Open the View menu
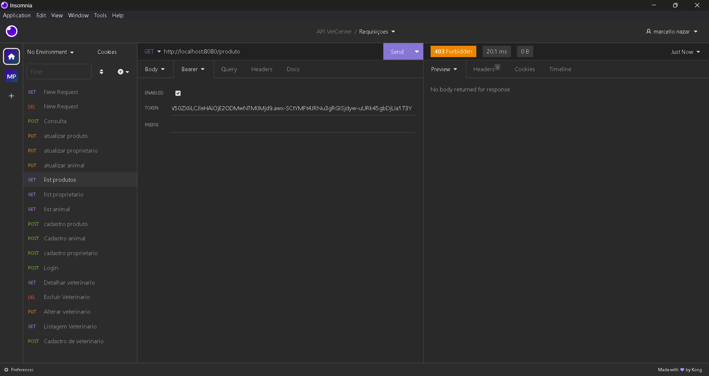Viewport: 709px width, 376px height. tap(57, 15)
